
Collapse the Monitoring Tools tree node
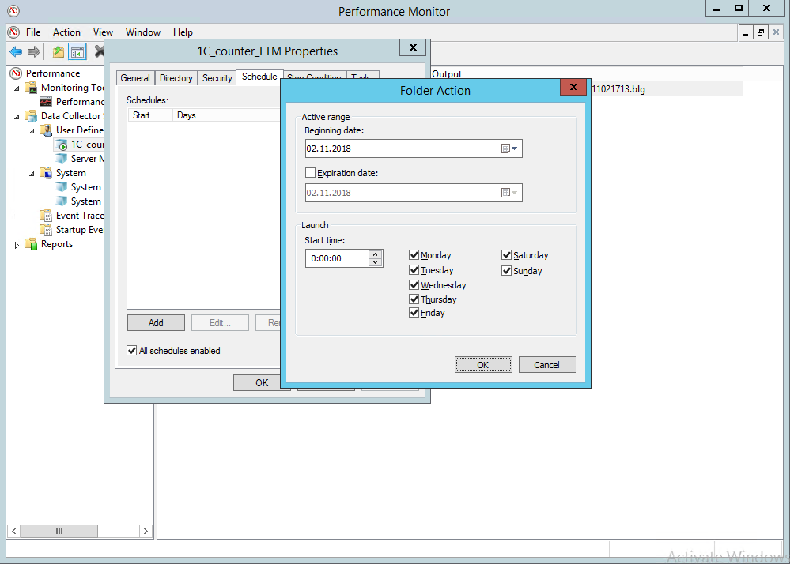pyautogui.click(x=17, y=88)
